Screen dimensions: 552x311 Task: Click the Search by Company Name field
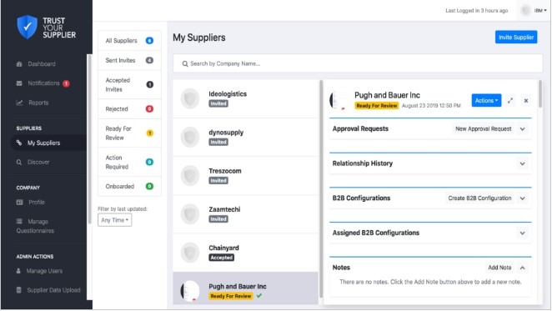point(358,63)
